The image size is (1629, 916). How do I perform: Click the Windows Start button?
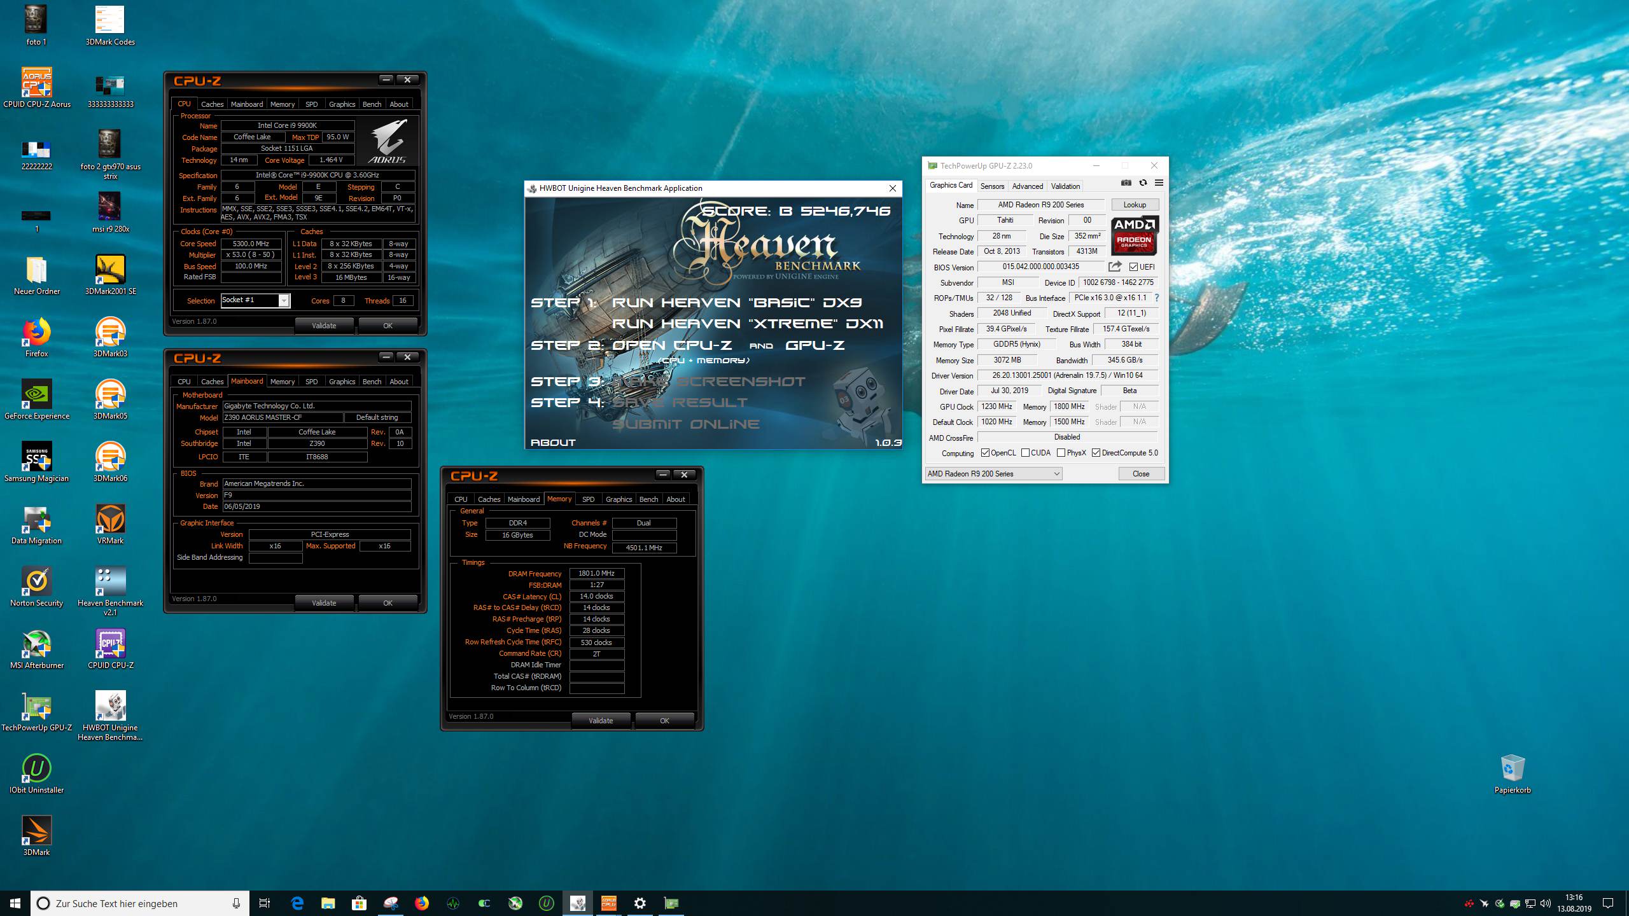[x=15, y=903]
